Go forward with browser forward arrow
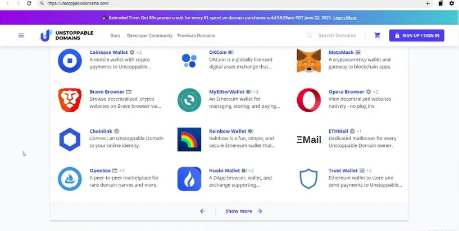Screen dimensions: 459x231 pyautogui.click(x=18, y=3)
